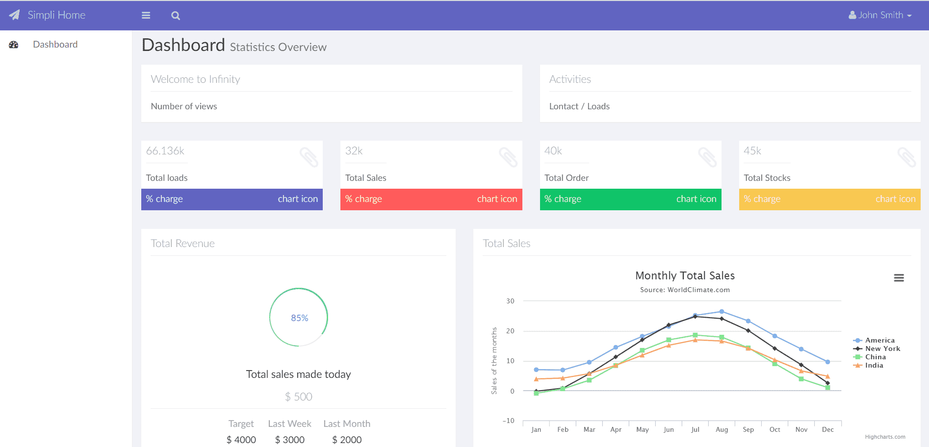Click the Activities panel heading
929x447 pixels.
tap(570, 79)
